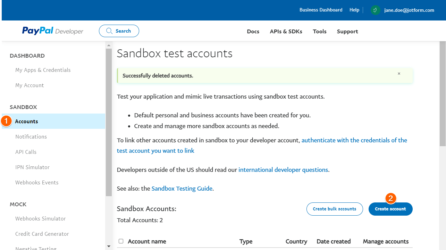Click the sidebar scroll down arrow

(x=109, y=246)
